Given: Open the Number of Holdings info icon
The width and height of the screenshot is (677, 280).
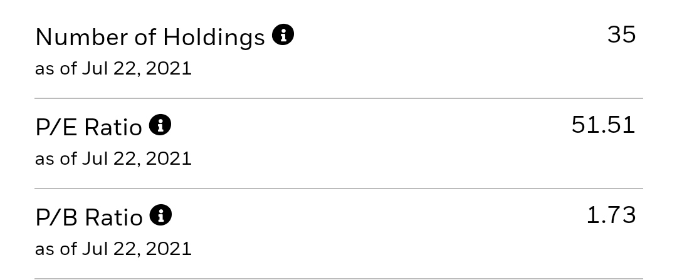Looking at the screenshot, I should tap(283, 35).
